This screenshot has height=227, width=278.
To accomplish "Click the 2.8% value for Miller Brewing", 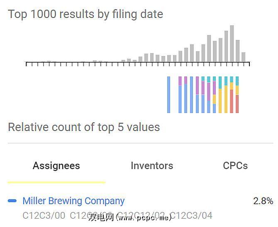I will point(263,201).
